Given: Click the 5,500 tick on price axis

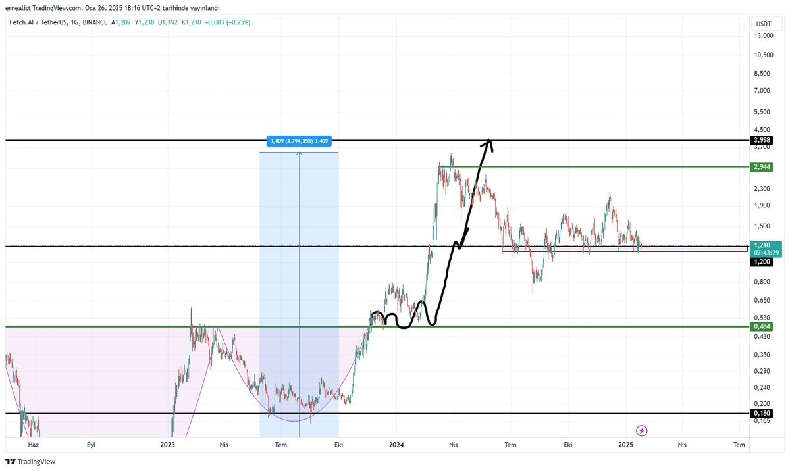Looking at the screenshot, I should 763,112.
